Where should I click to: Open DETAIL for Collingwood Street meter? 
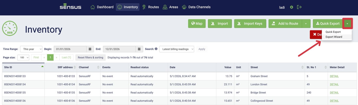(334, 101)
